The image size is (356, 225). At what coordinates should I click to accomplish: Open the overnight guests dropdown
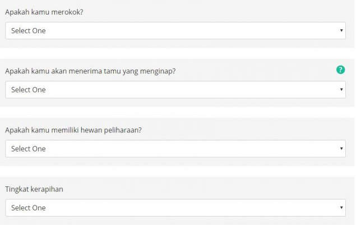point(175,90)
